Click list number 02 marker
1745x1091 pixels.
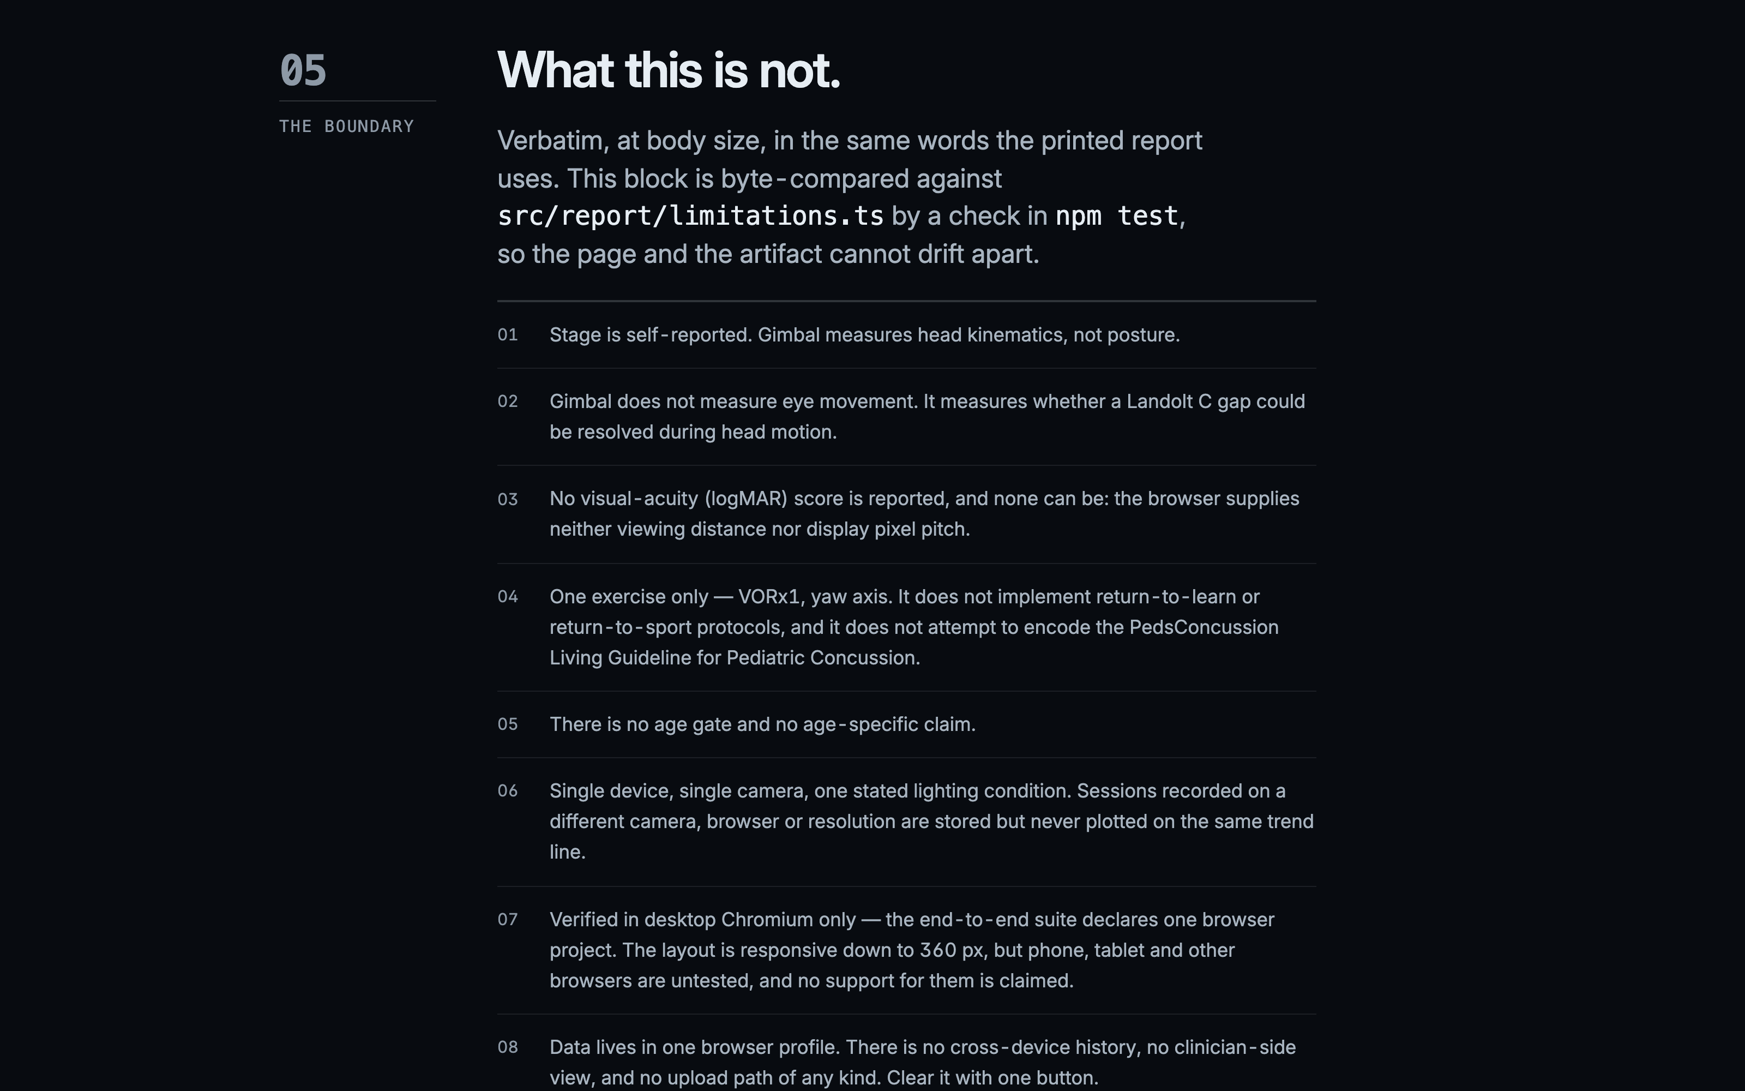click(x=508, y=401)
